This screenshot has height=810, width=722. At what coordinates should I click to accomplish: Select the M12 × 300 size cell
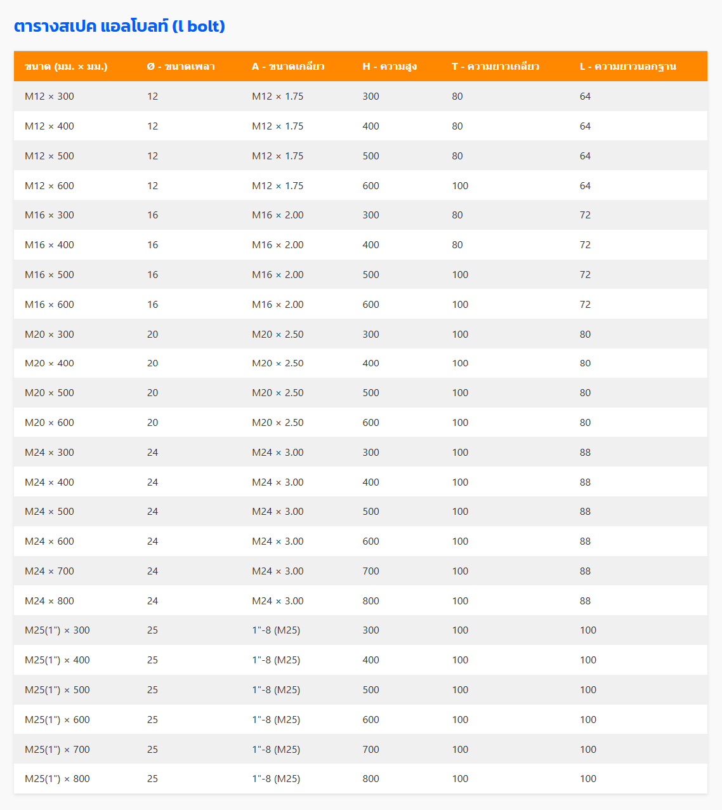[49, 96]
